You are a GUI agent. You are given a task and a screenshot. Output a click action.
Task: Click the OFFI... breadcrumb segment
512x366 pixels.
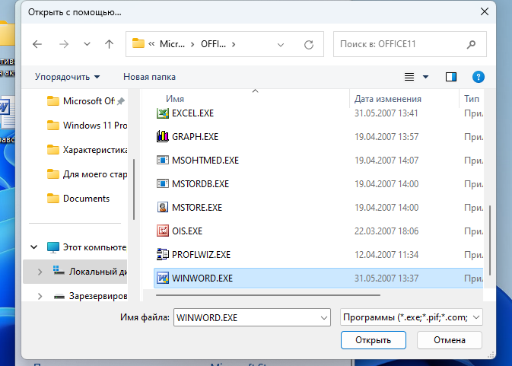(x=213, y=44)
